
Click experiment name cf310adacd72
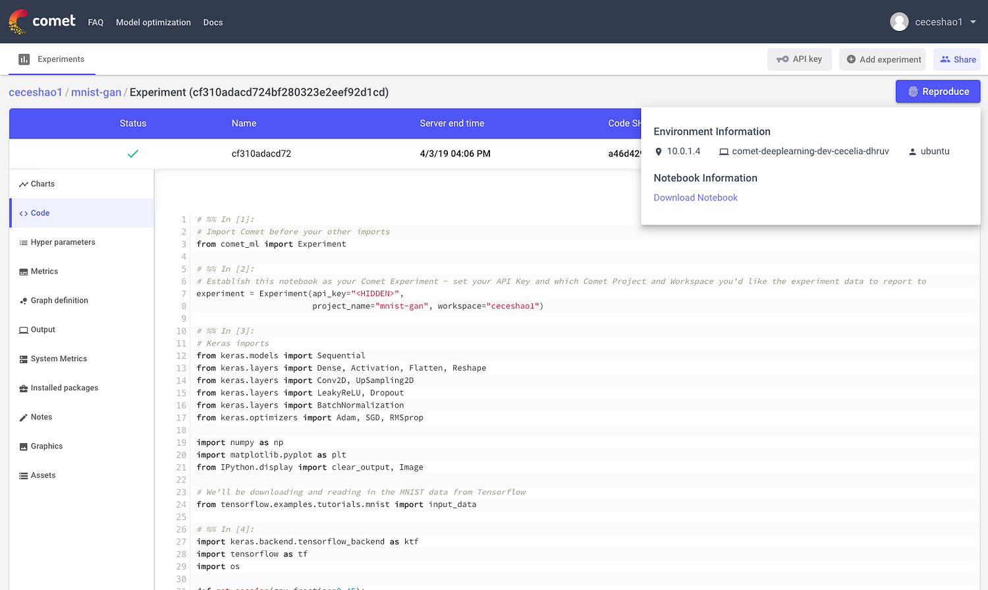tap(261, 154)
